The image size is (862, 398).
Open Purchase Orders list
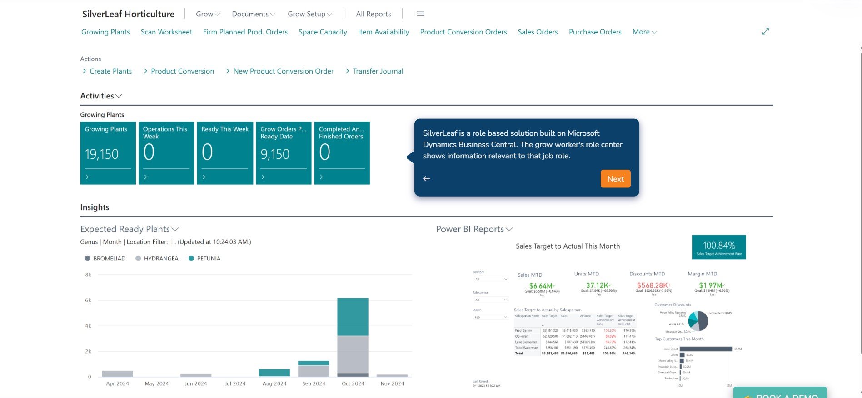coord(595,32)
